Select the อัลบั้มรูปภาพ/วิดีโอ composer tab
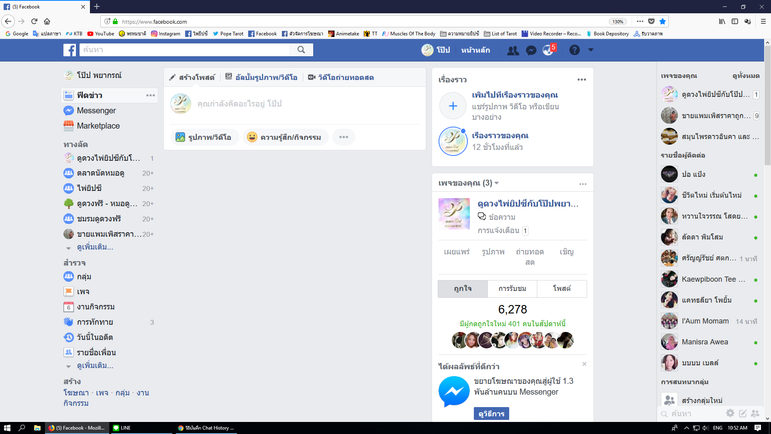The image size is (771, 434). pos(261,78)
